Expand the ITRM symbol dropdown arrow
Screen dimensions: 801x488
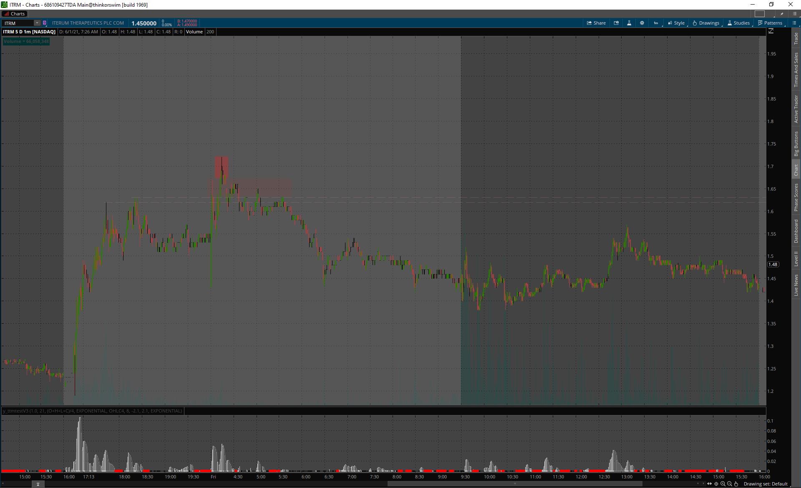coord(37,23)
